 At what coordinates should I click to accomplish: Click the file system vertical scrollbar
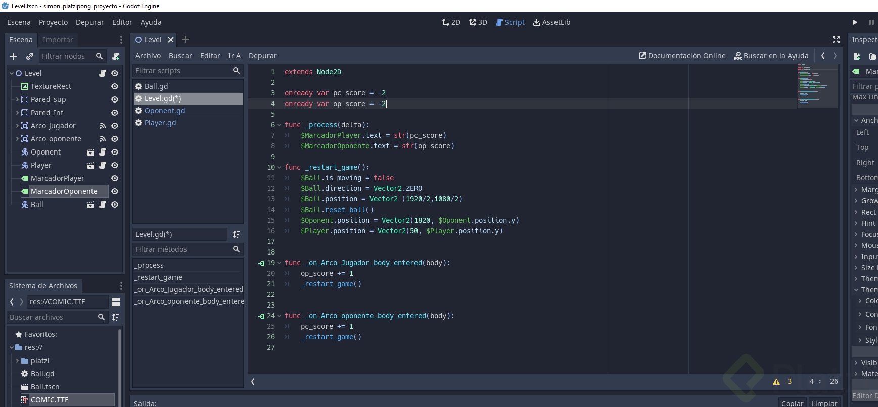[x=120, y=367]
